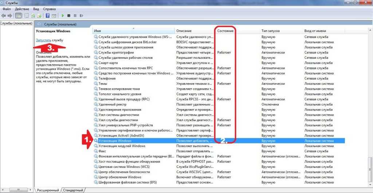This screenshot has height=193, width=373.
Task: Select Цветовая система Windows (WCS) row
Action: (x=219, y=167)
